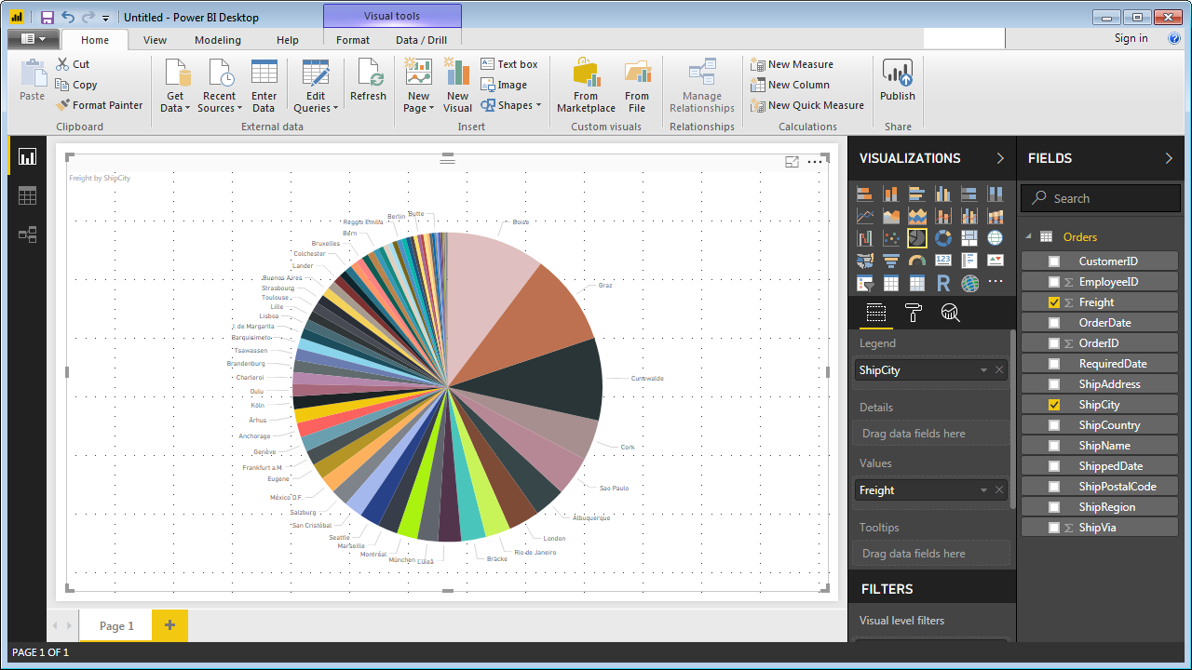Viewport: 1192px width, 670px height.
Task: Switch to Data view in the left sidebar
Action: tap(27, 195)
